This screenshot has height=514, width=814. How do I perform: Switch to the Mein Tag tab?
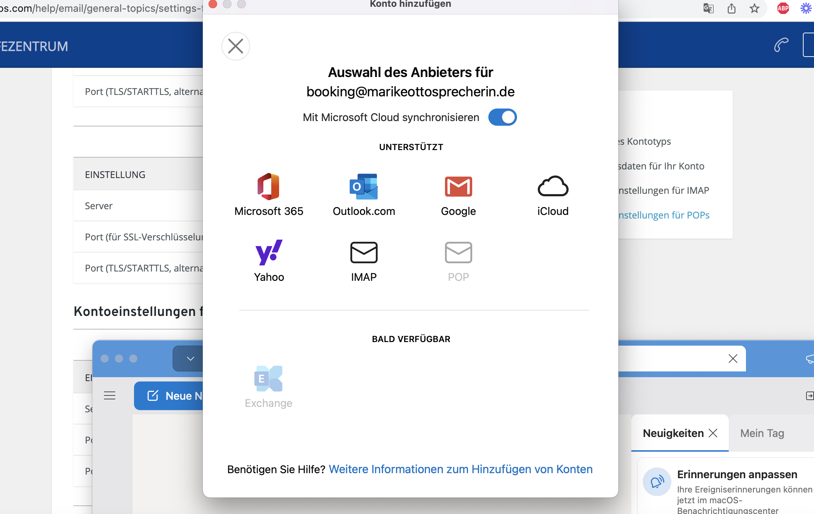[762, 433]
